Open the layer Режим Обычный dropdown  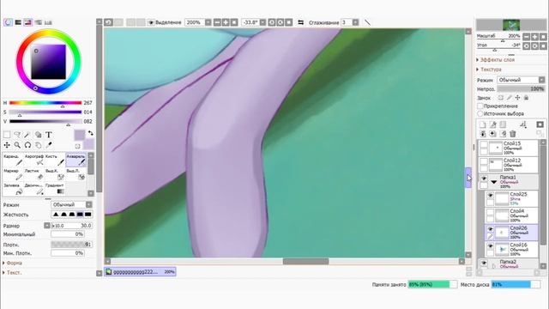(521, 80)
